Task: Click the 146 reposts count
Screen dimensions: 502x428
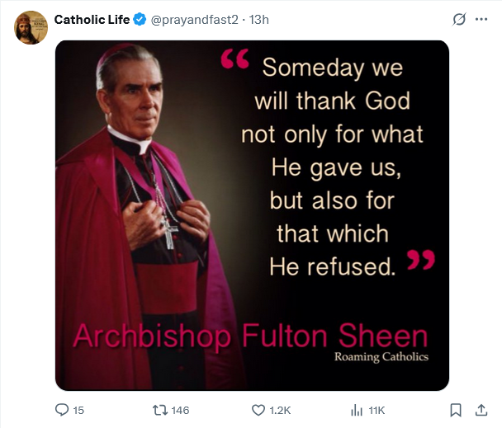Action: [181, 410]
